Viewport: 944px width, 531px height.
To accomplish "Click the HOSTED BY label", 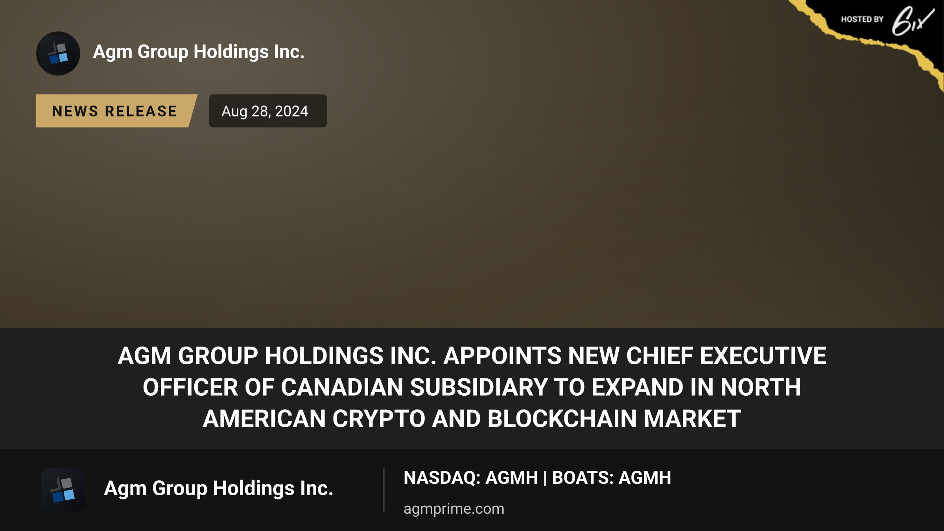I will (862, 19).
